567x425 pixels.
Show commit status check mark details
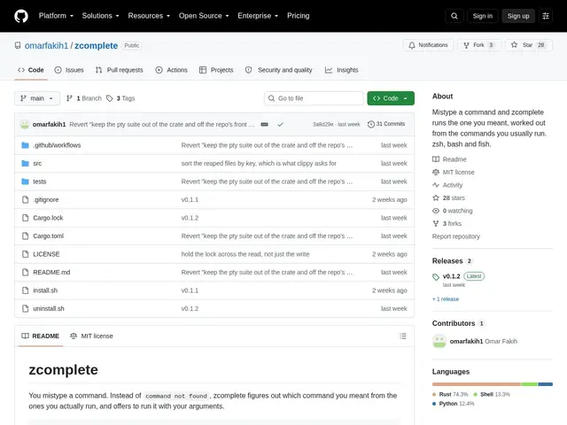click(280, 124)
